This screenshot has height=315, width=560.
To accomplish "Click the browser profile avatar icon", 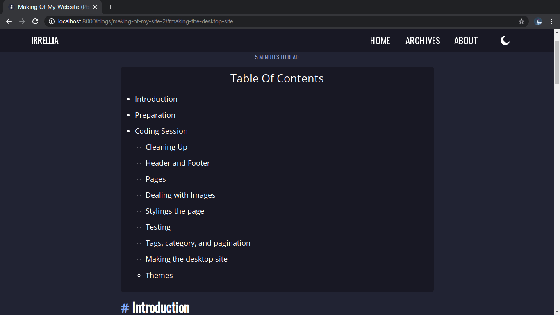I will tap(538, 21).
